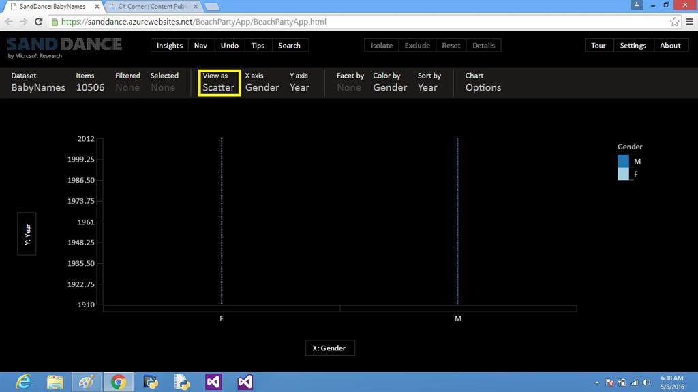Image resolution: width=698 pixels, height=392 pixels.
Task: Select the M color swatch in legend
Action: pyautogui.click(x=623, y=161)
